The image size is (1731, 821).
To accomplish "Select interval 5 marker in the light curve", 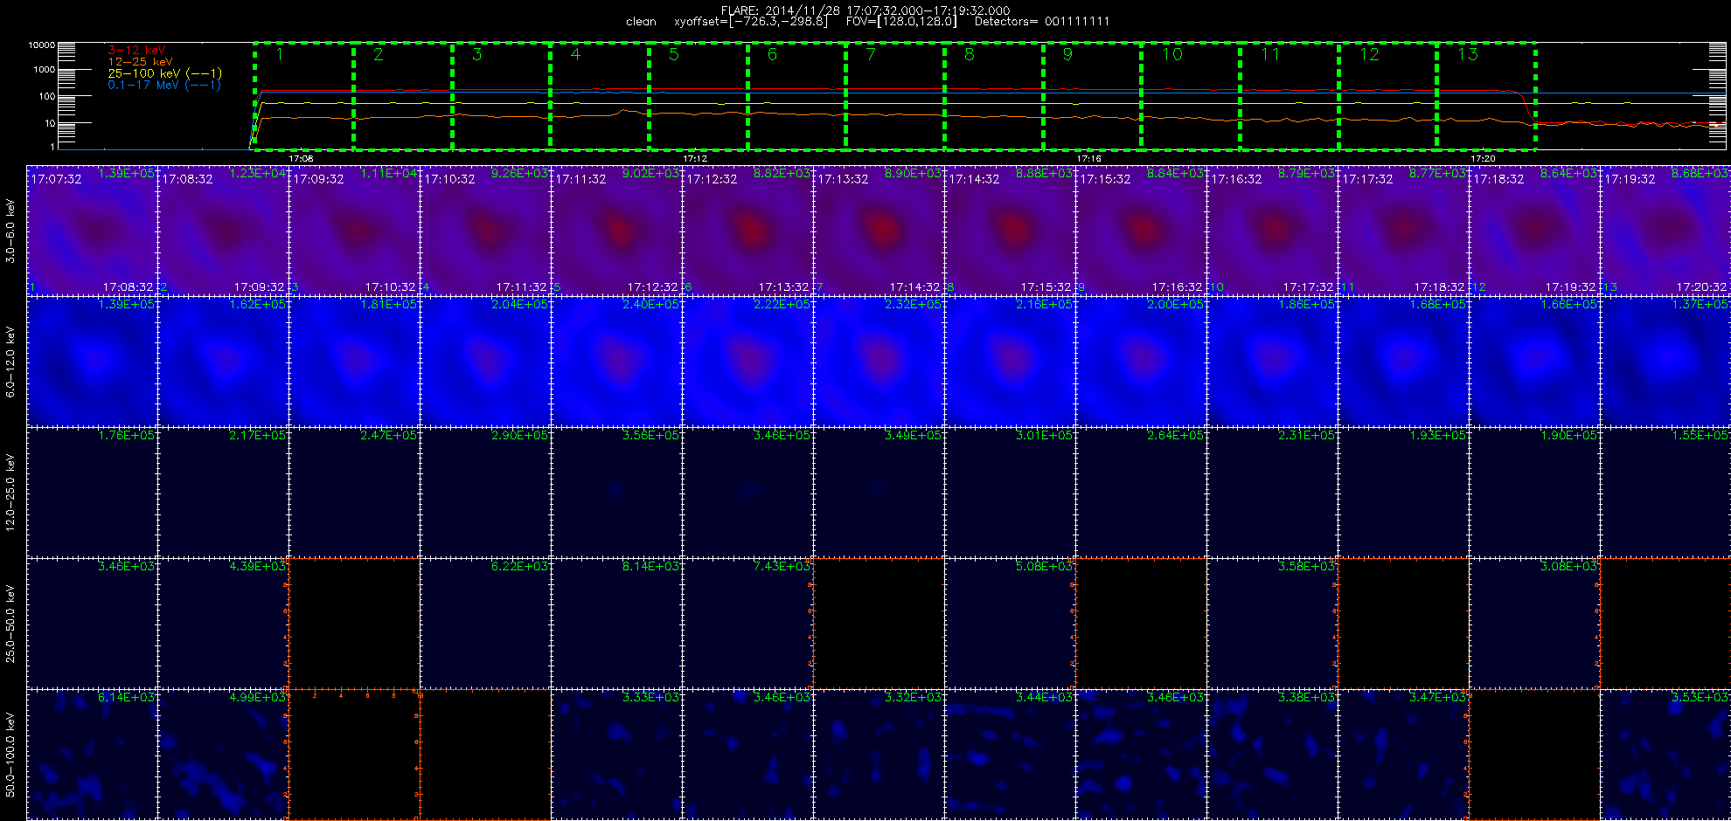I will pos(673,55).
